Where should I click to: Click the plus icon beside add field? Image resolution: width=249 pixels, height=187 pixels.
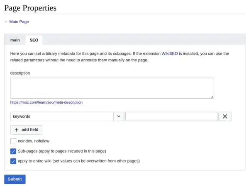click(17, 130)
